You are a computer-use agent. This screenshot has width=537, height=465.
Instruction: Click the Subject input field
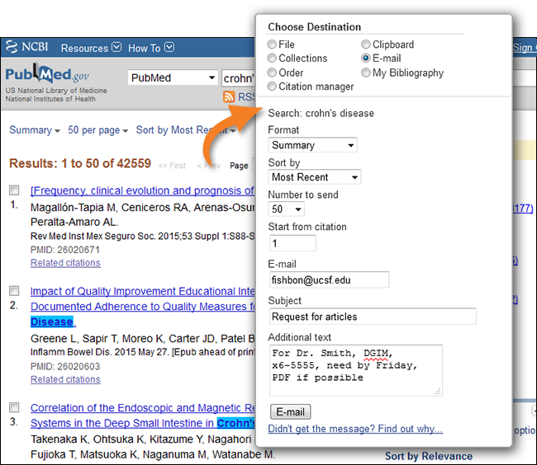coord(373,317)
